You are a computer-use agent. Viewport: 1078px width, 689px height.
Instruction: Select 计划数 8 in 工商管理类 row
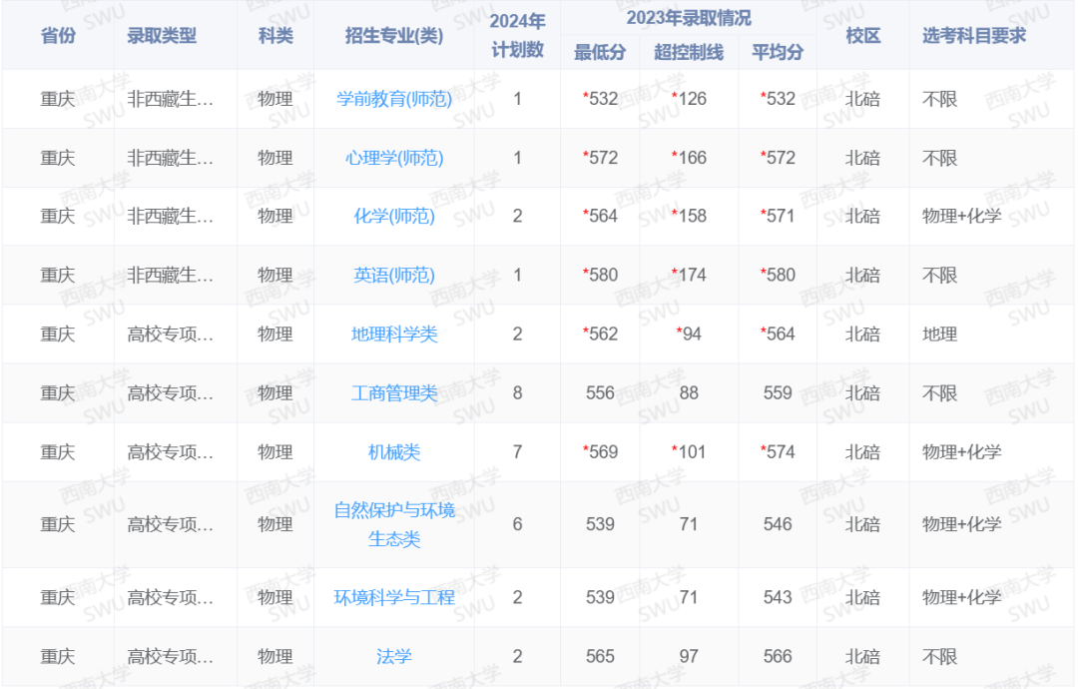tap(517, 393)
